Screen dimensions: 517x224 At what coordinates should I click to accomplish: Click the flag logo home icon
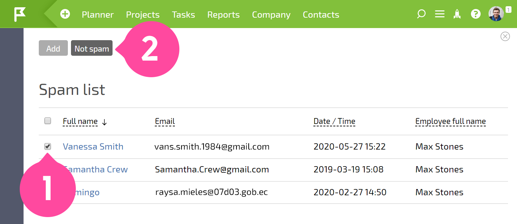click(20, 14)
